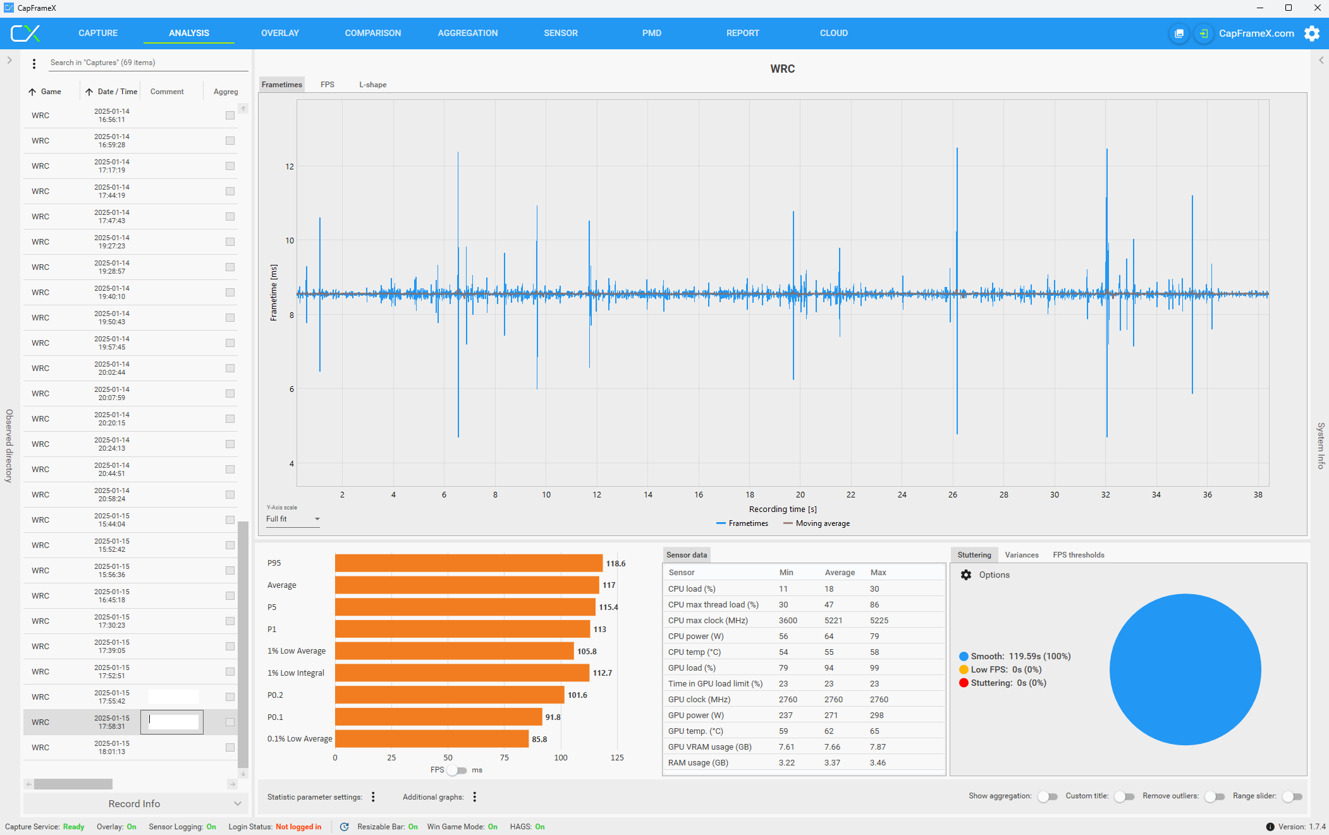Toggle Show aggregation switch
Viewport: 1329px width, 835px height.
tap(1047, 796)
